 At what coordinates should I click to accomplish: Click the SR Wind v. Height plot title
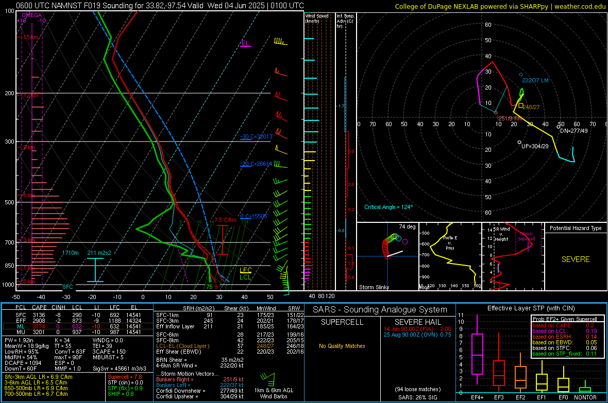[x=501, y=234]
